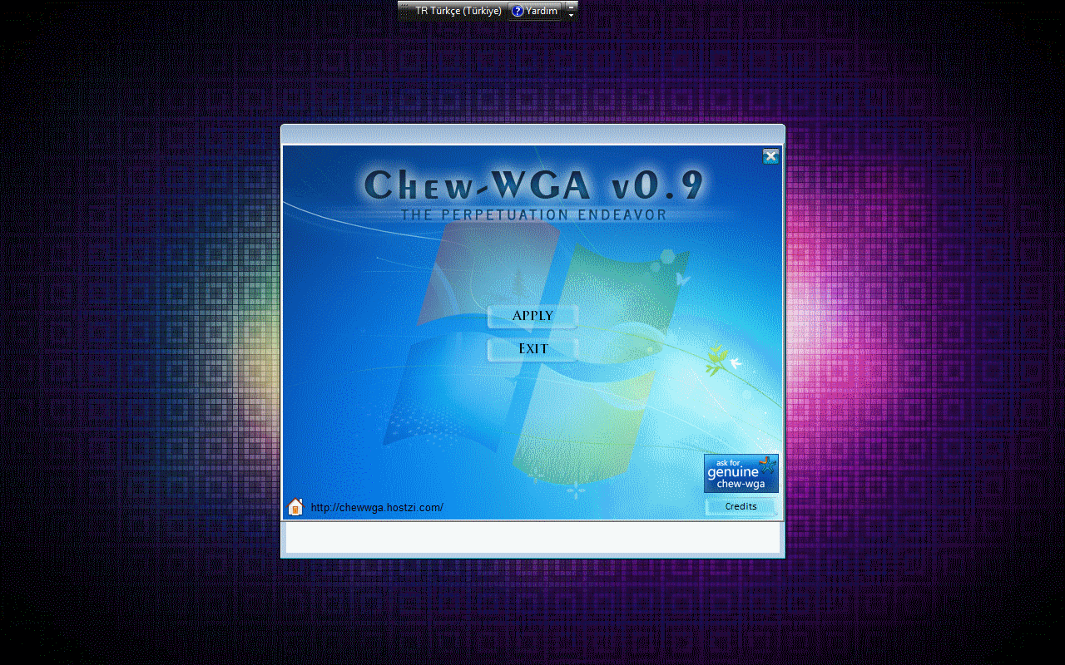Click 'The Perpetuation Endeavor' subtitle text
1065x665 pixels.
pos(533,215)
